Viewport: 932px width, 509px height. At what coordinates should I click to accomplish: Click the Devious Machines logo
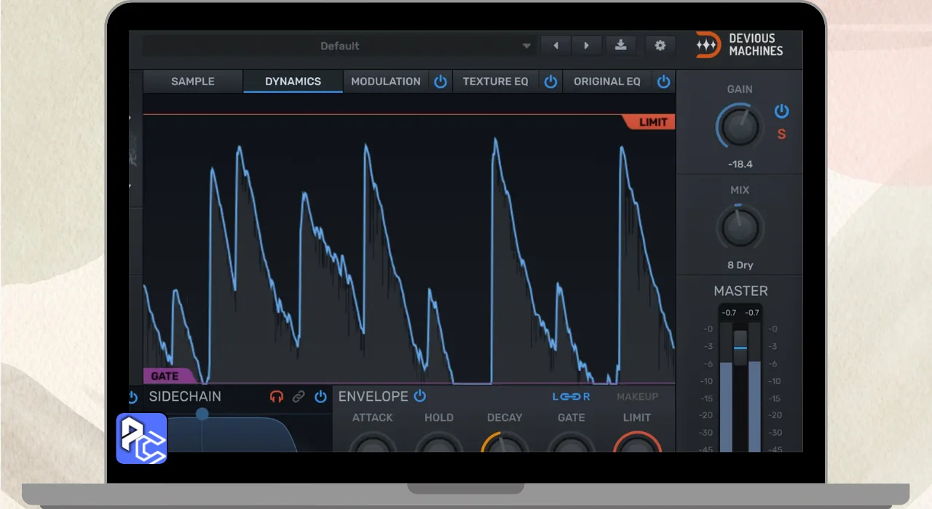[739, 45]
